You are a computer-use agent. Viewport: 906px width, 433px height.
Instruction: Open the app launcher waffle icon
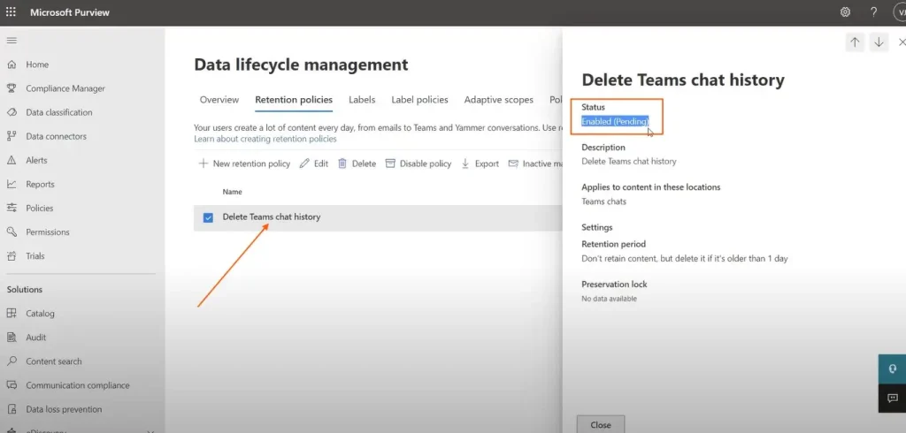click(11, 12)
